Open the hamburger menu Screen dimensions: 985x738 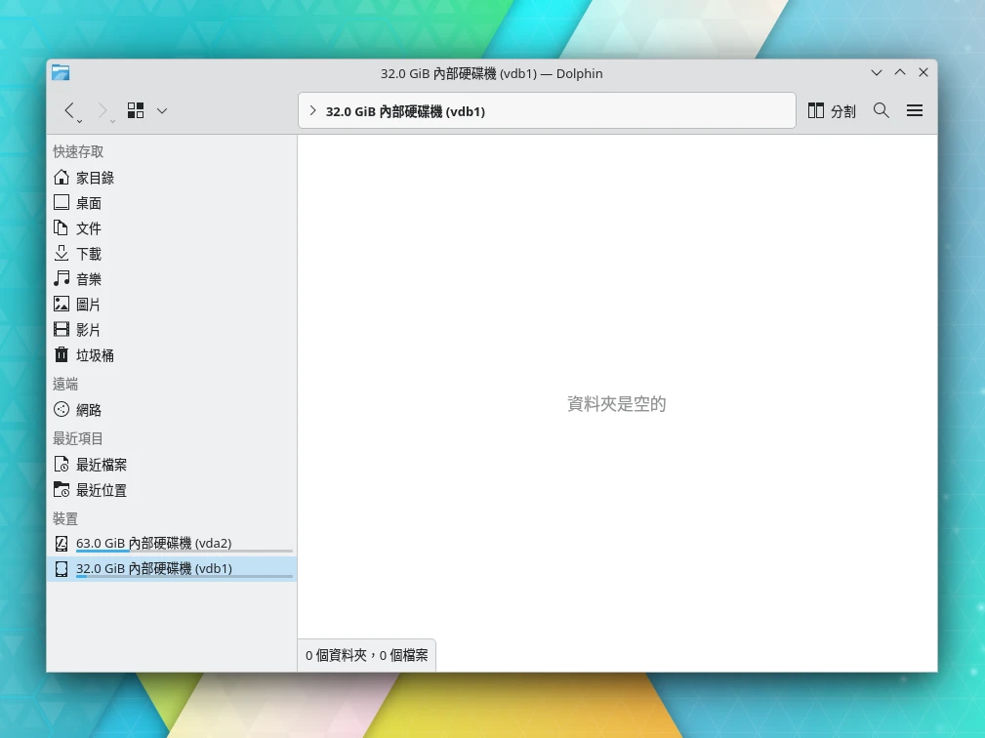tap(915, 110)
